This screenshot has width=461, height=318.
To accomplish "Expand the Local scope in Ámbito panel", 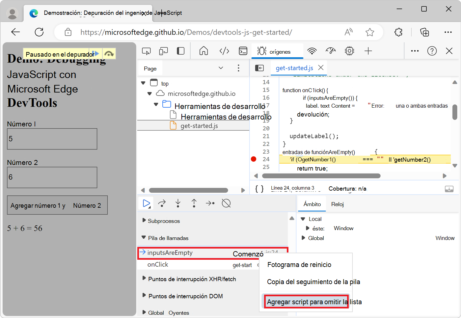I will coord(304,219).
